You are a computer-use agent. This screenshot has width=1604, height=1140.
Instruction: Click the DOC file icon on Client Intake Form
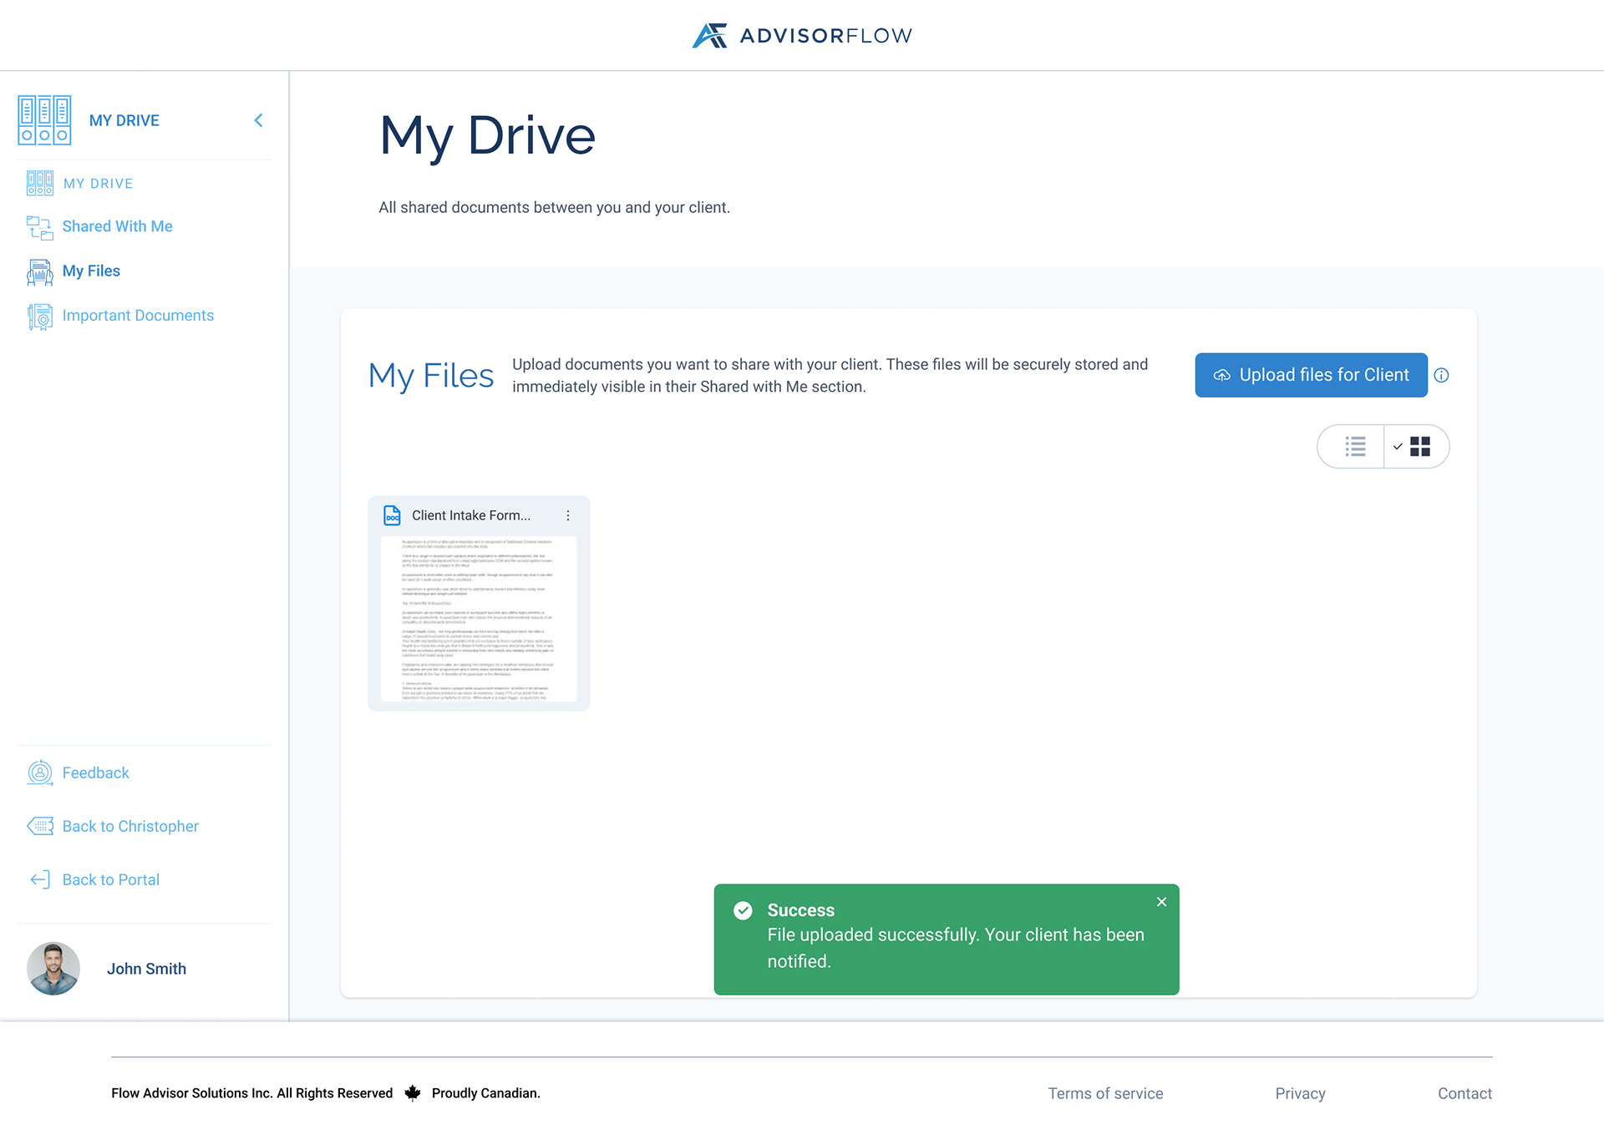392,515
